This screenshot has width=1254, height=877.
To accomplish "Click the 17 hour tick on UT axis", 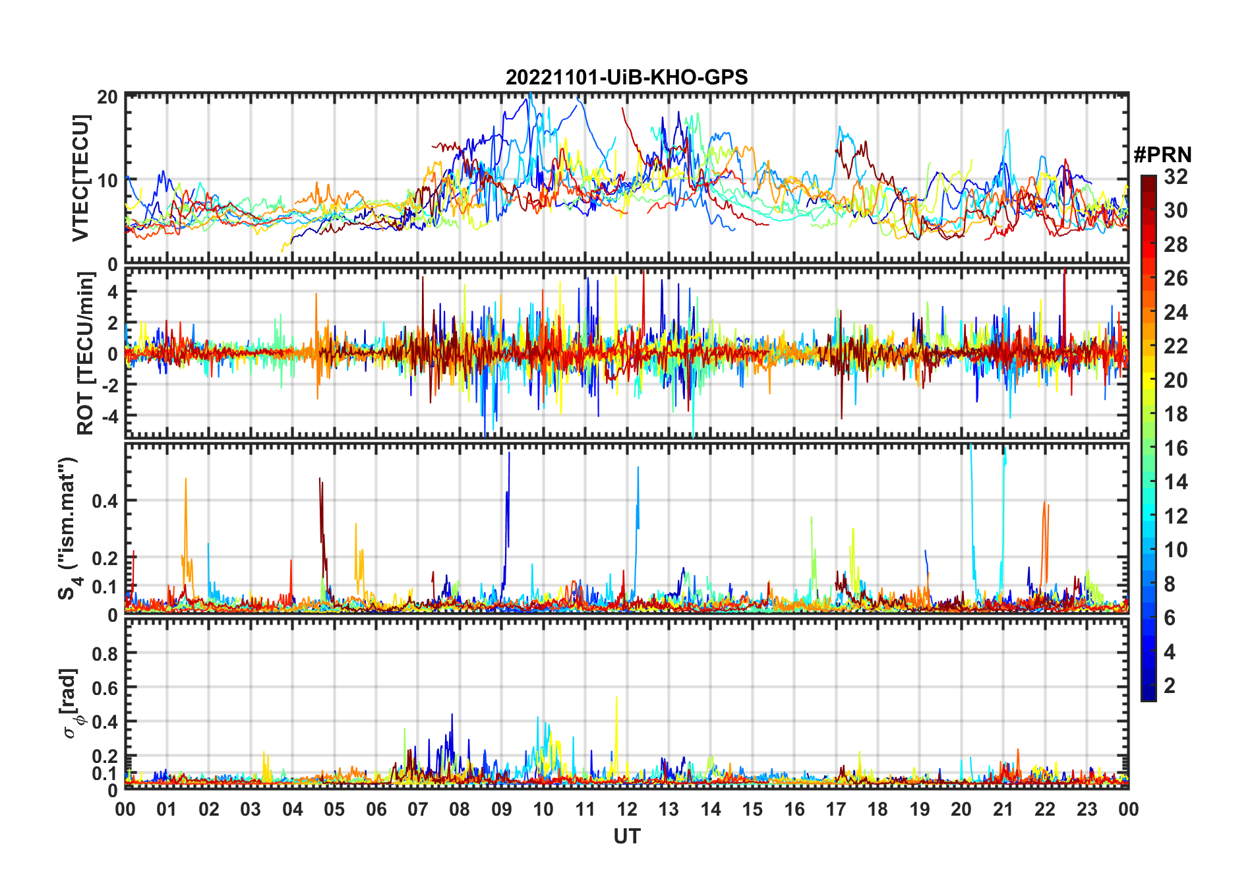I will pyautogui.click(x=836, y=810).
